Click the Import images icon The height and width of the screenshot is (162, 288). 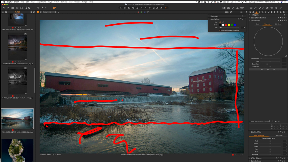click(x=4, y=8)
